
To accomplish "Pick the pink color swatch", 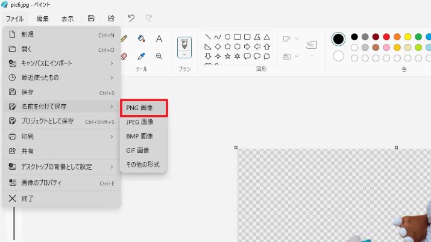I will tap(386, 48).
